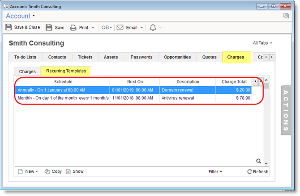Click the Refresh button in bottom bar
The width and height of the screenshot is (300, 196).
click(258, 171)
